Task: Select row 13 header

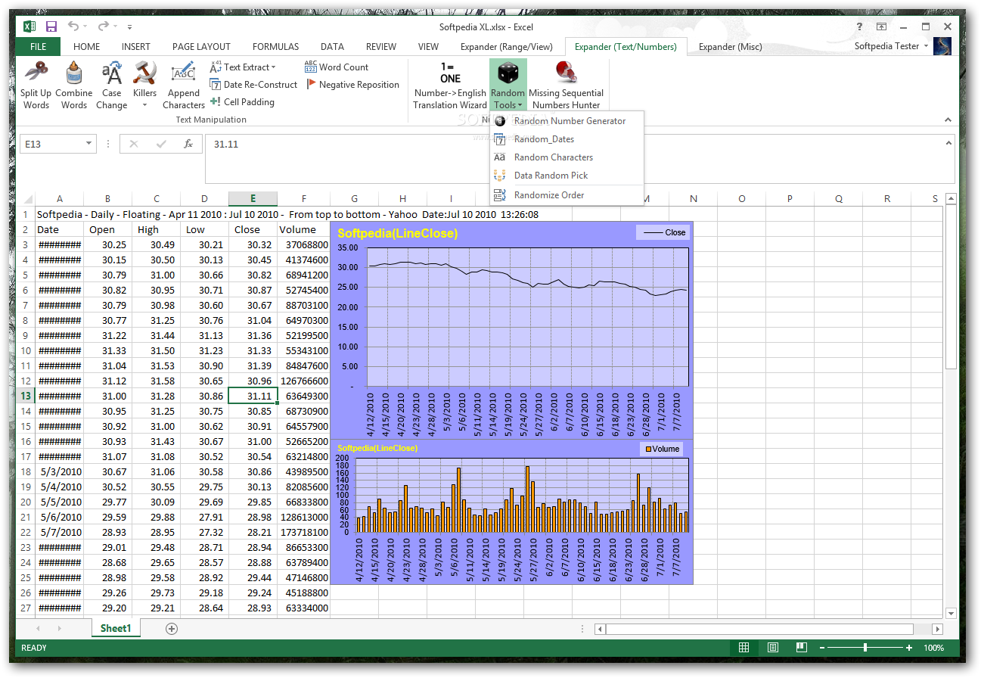Action: point(25,396)
